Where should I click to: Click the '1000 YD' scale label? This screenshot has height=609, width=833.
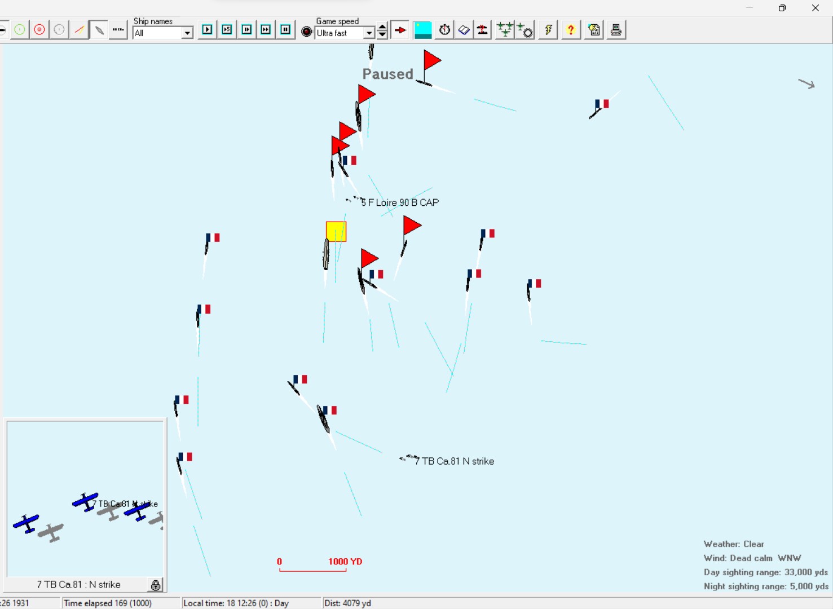click(x=345, y=562)
